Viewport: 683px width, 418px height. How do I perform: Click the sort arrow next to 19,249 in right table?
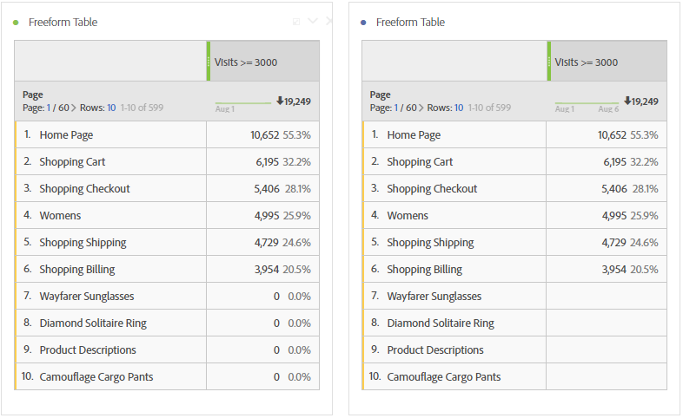[627, 101]
